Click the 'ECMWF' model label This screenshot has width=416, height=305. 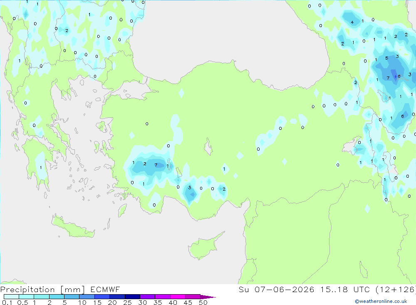105,289
